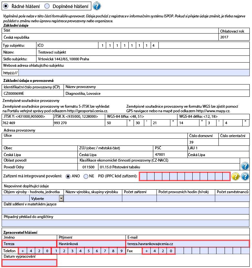Click the Telefon cell containing digit 9
This screenshot has width=252, height=268.
121,251
